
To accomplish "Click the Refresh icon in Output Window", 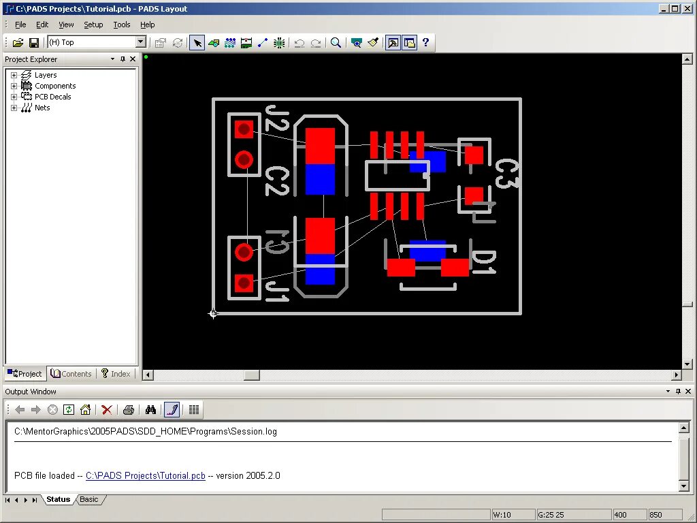I will point(69,409).
